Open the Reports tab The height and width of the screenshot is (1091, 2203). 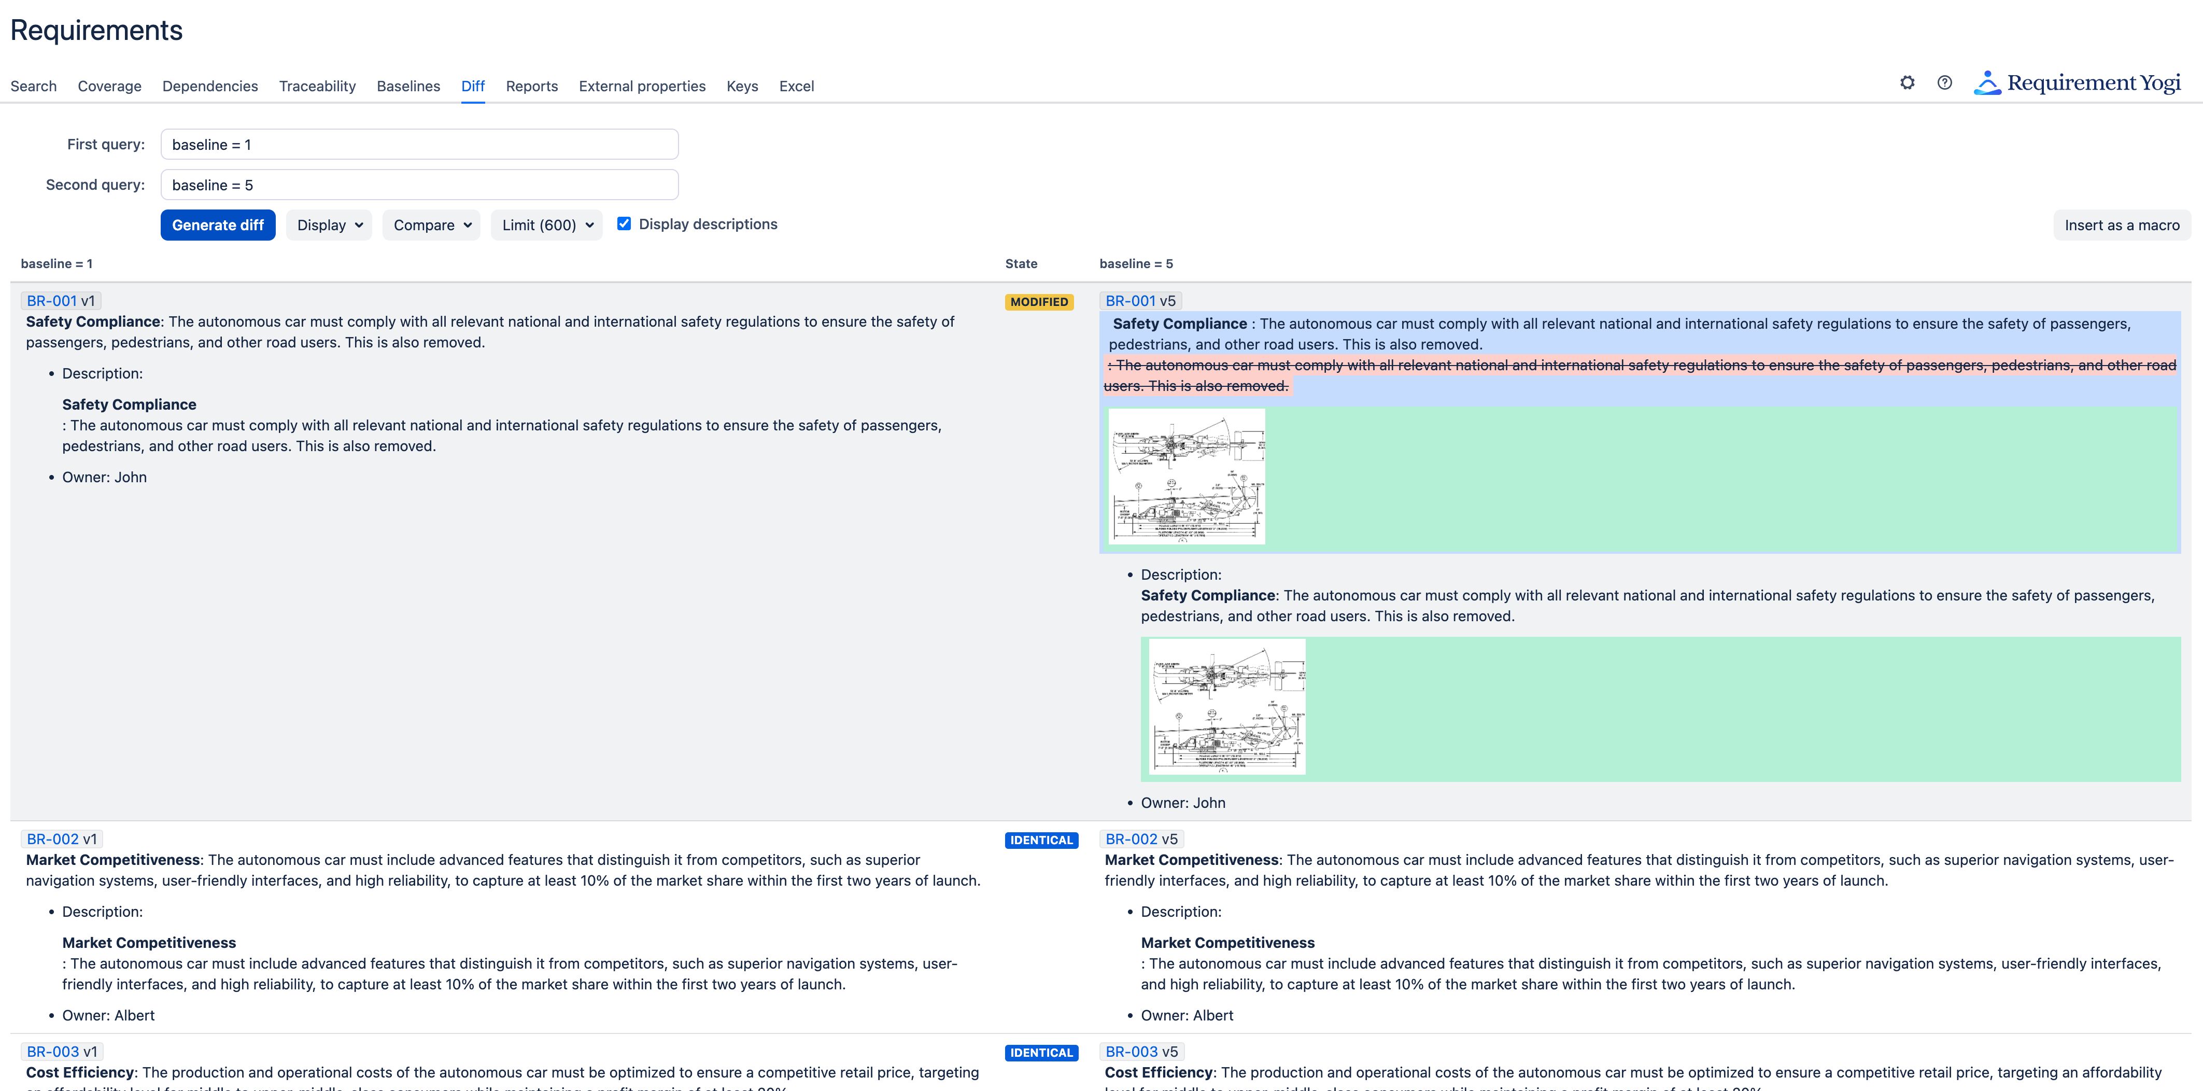pos(532,86)
